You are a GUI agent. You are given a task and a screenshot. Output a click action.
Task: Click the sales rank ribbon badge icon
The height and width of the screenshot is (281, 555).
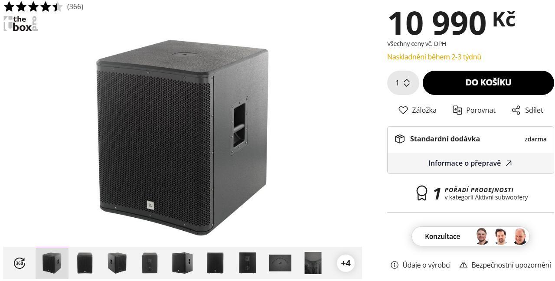(x=421, y=193)
